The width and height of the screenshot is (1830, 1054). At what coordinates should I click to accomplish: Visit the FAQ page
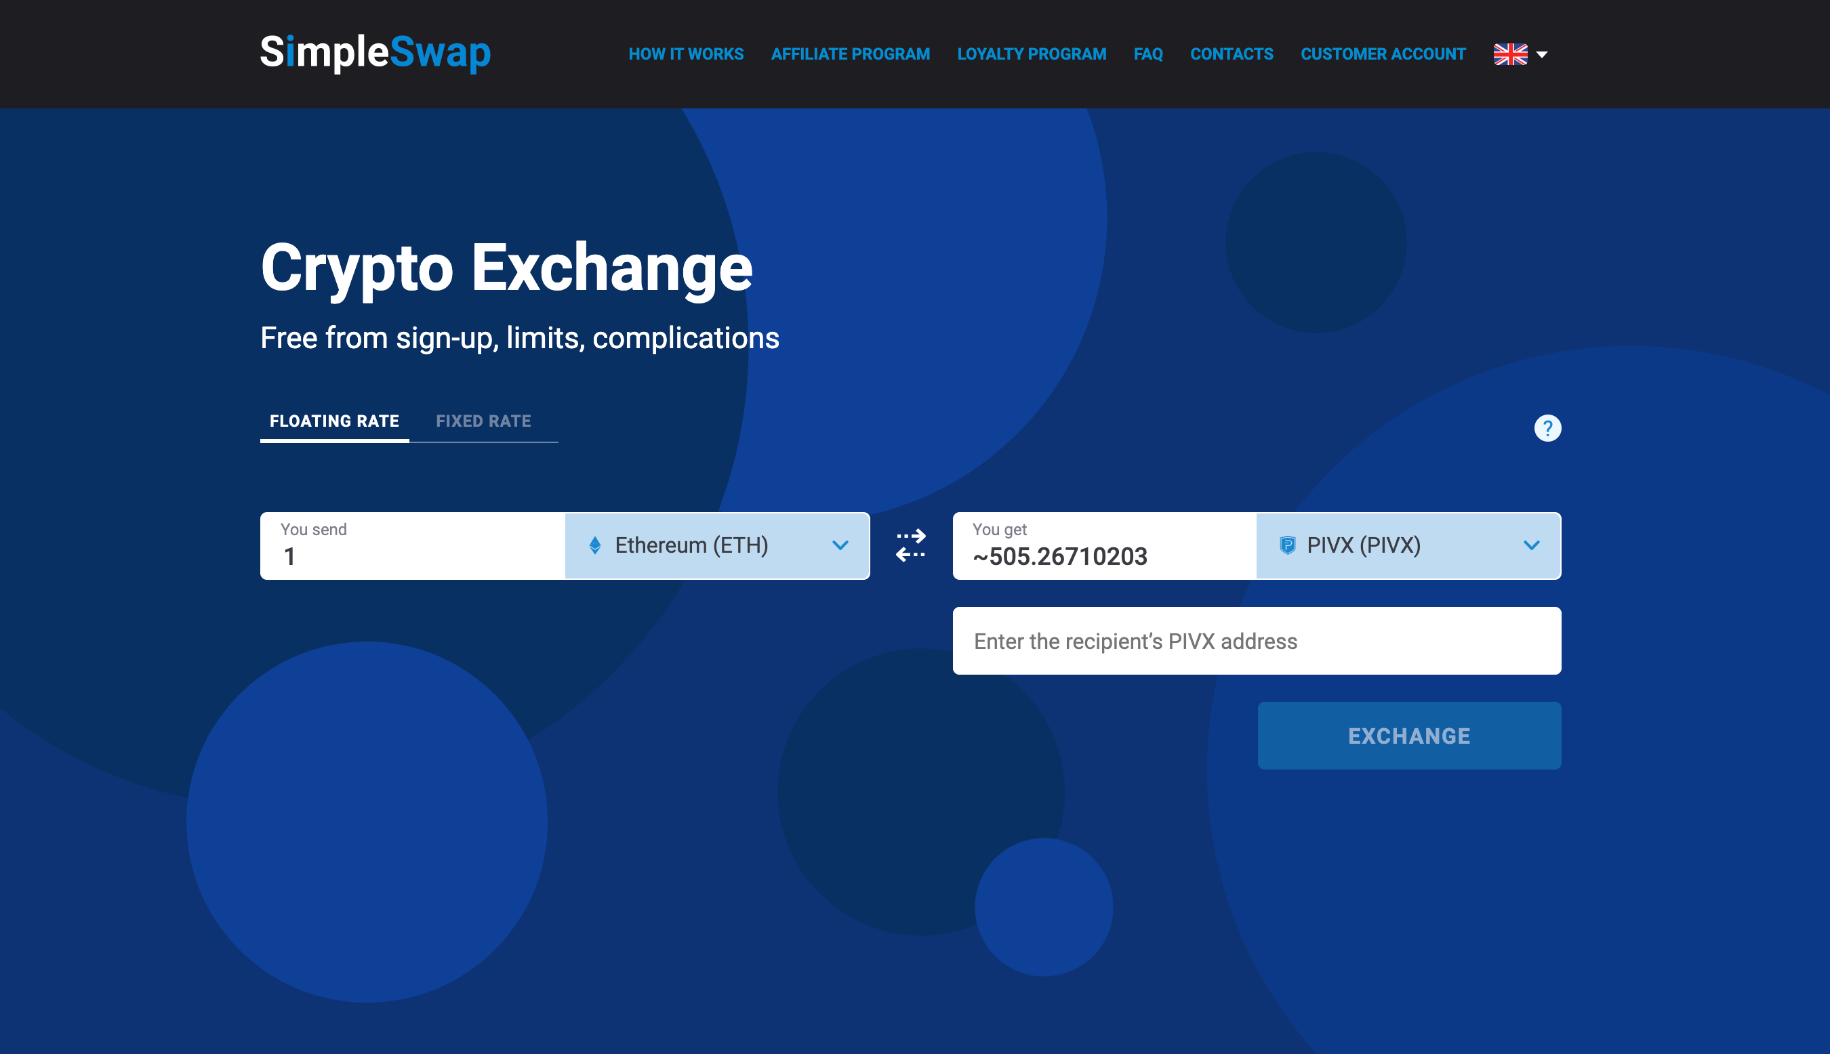tap(1148, 54)
